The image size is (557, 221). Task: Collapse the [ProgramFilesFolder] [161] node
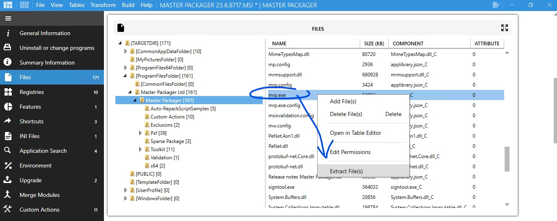[125, 76]
